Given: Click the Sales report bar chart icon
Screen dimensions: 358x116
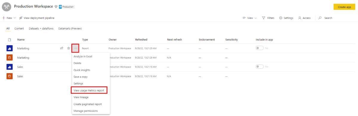Looking at the screenshot, I should click(9, 67).
